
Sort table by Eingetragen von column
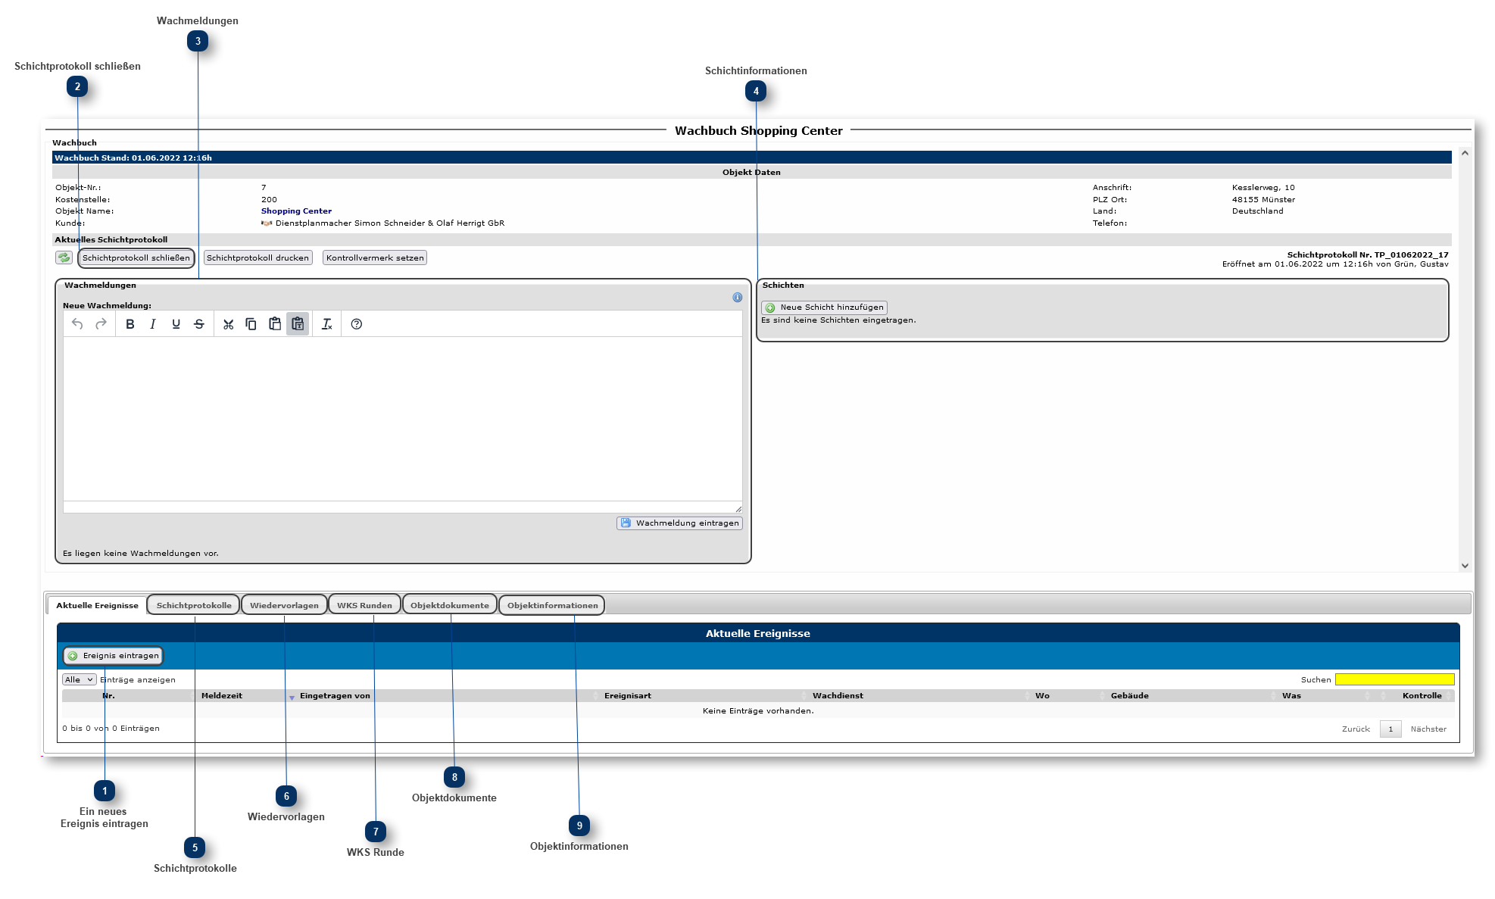335,696
